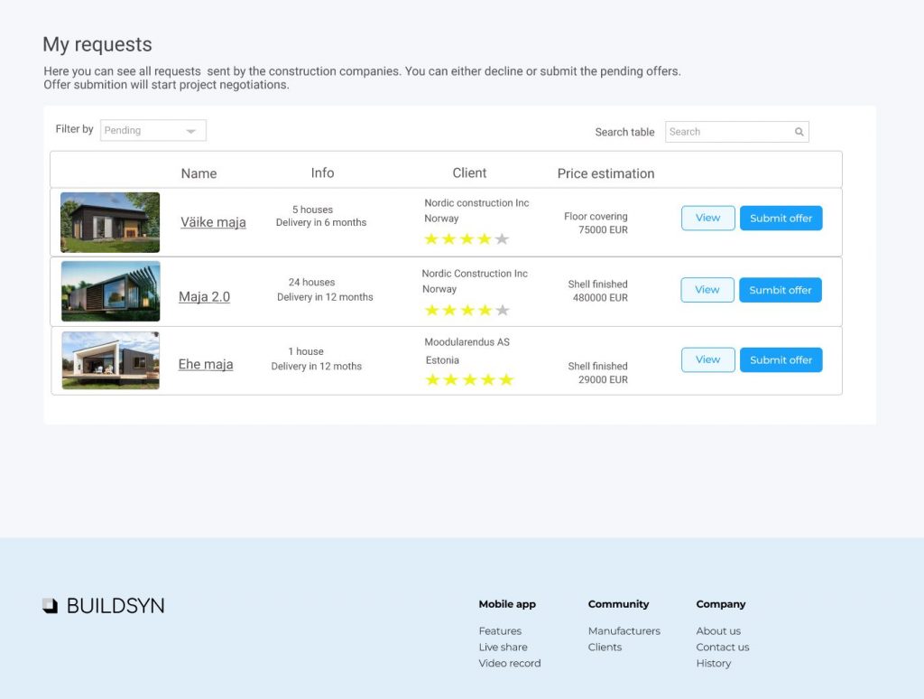Viewport: 924px width, 699px height.
Task: Go to Manufacturers in Community footer
Action: point(624,631)
